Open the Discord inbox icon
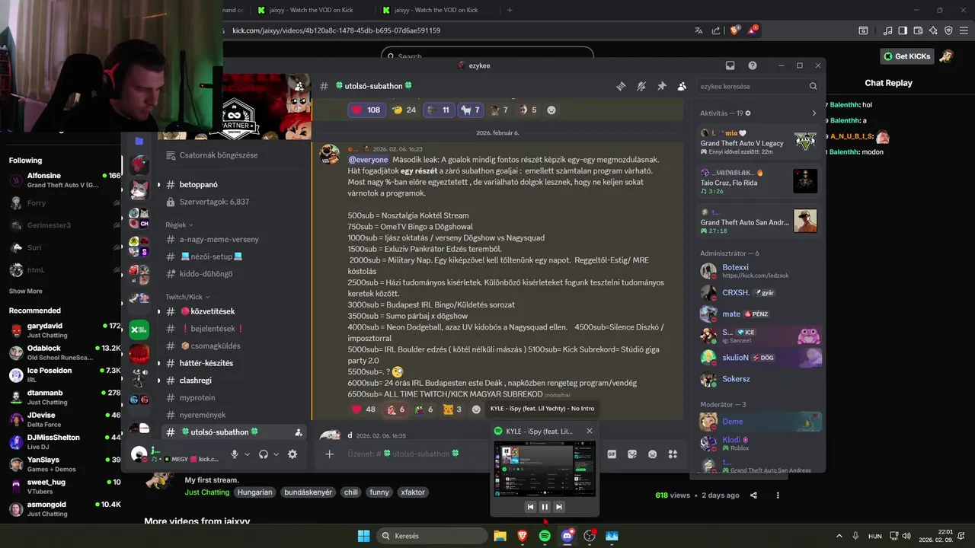975x548 pixels. (x=730, y=65)
